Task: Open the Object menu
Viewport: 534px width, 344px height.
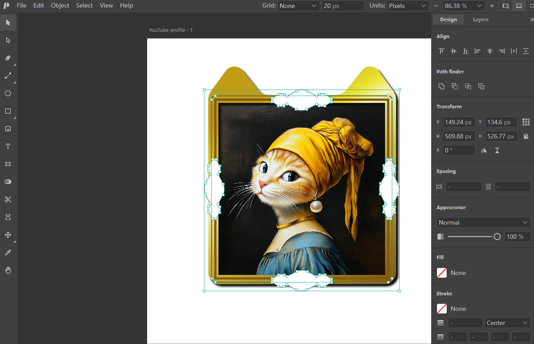Action: (60, 5)
